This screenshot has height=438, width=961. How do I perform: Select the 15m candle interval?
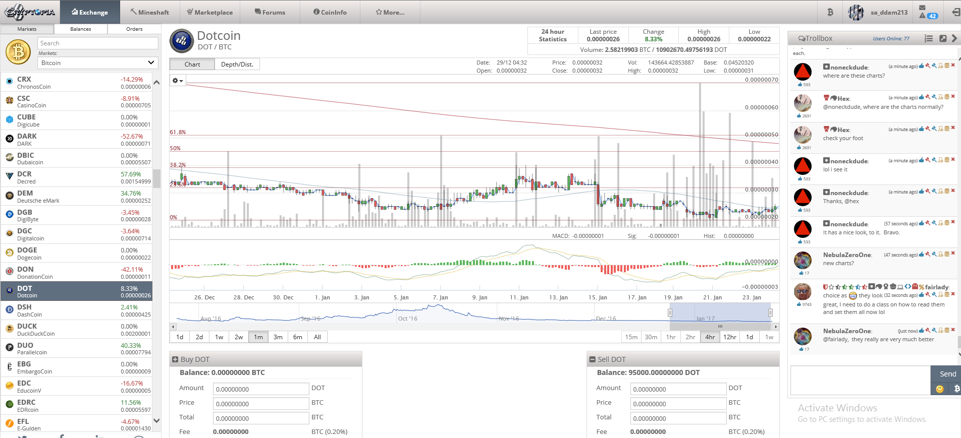tap(631, 337)
